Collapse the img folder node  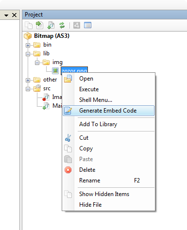pyautogui.click(x=37, y=63)
